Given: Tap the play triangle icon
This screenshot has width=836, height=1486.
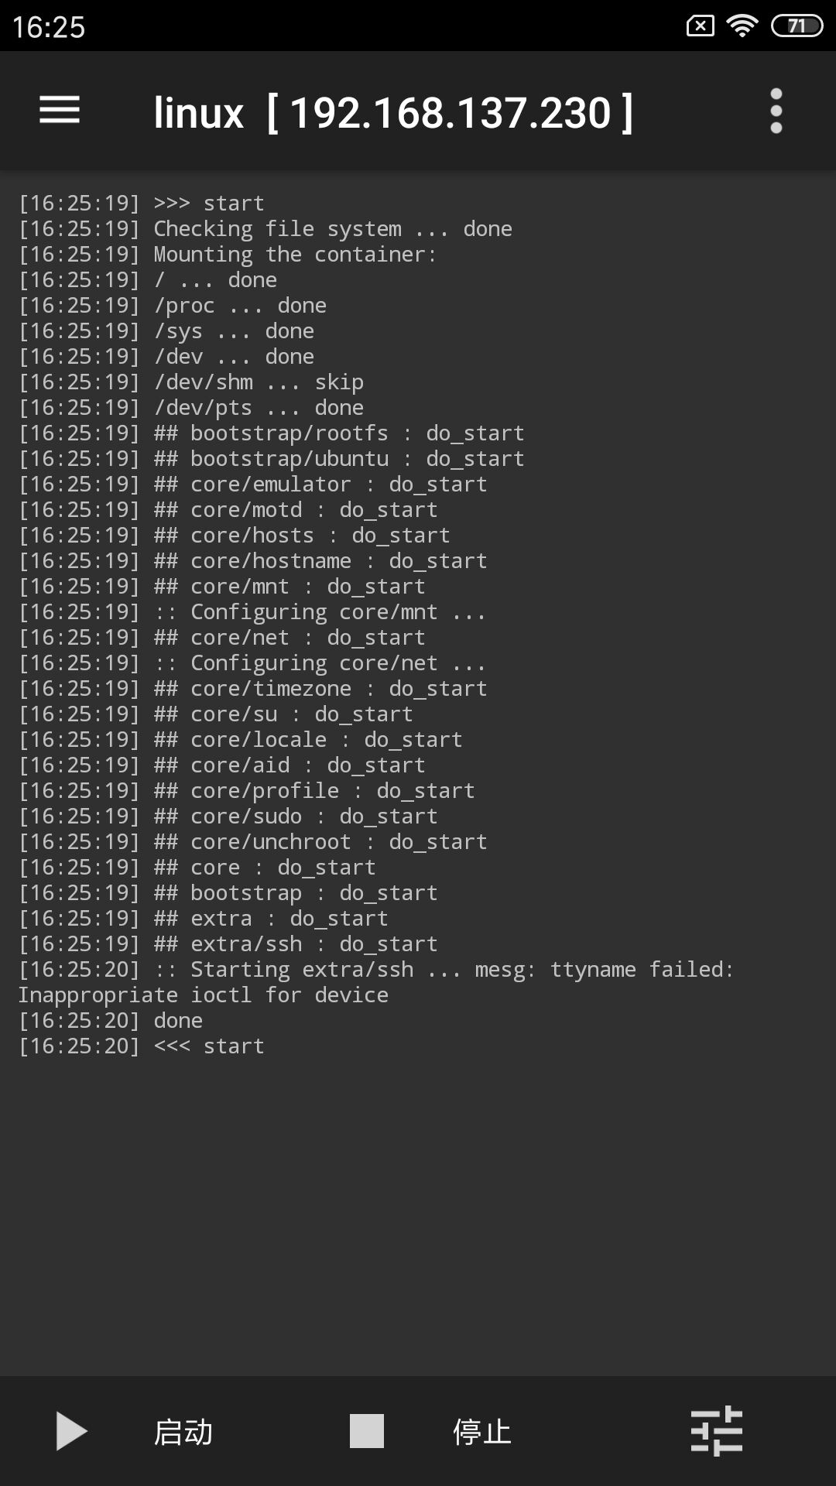Looking at the screenshot, I should point(71,1430).
